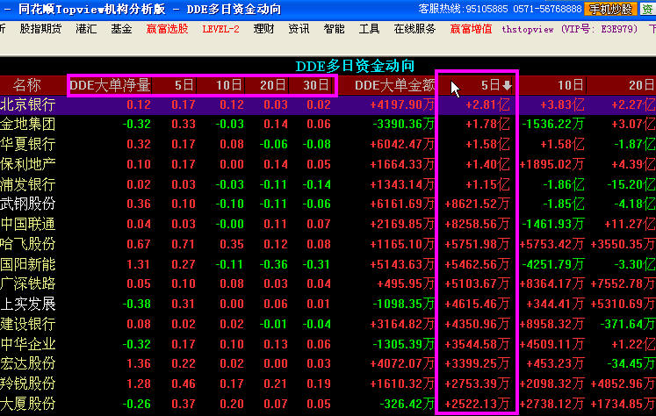Sort by the 30日 net volume column
The height and width of the screenshot is (416, 656).
[314, 85]
